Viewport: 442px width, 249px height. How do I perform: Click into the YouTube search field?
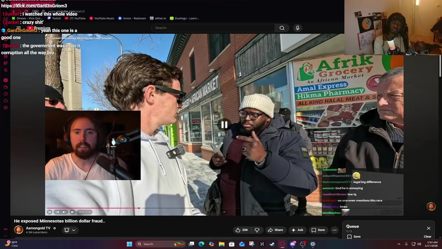point(213,28)
